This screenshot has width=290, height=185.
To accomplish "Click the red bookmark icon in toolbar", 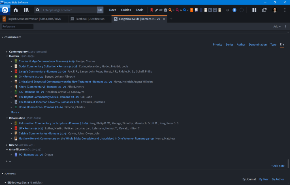I will (152, 10).
